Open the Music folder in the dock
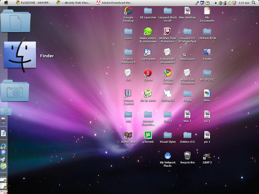This screenshot has width=259, height=194. coord(6,111)
